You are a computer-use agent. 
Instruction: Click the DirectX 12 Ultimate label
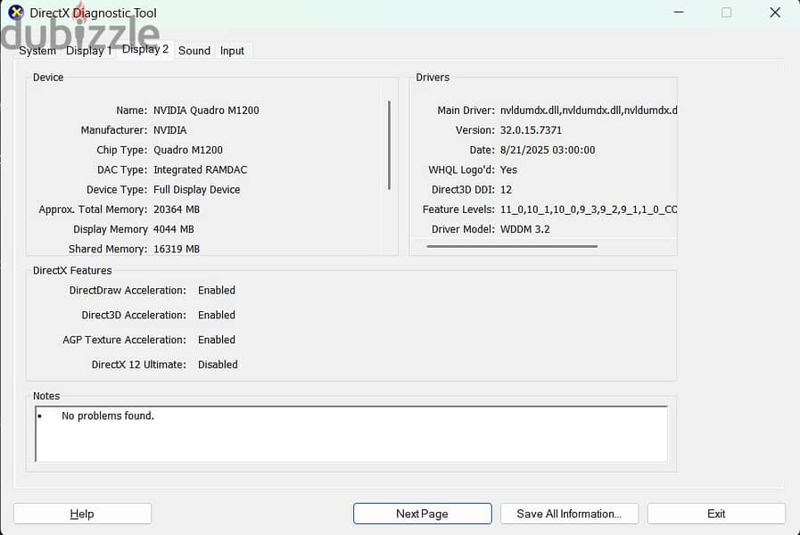coord(139,365)
